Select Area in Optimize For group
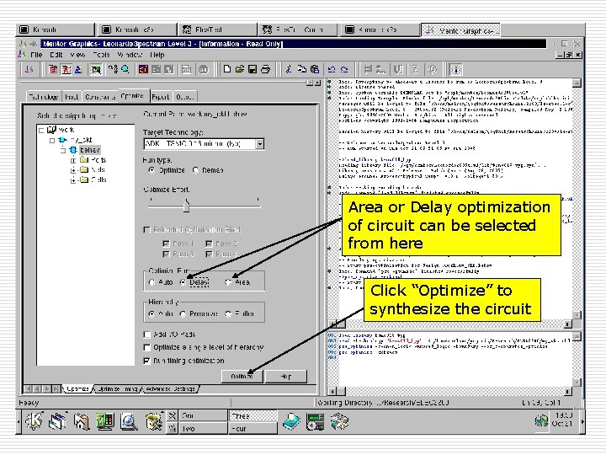Image resolution: width=606 pixels, height=455 pixels. point(228,282)
